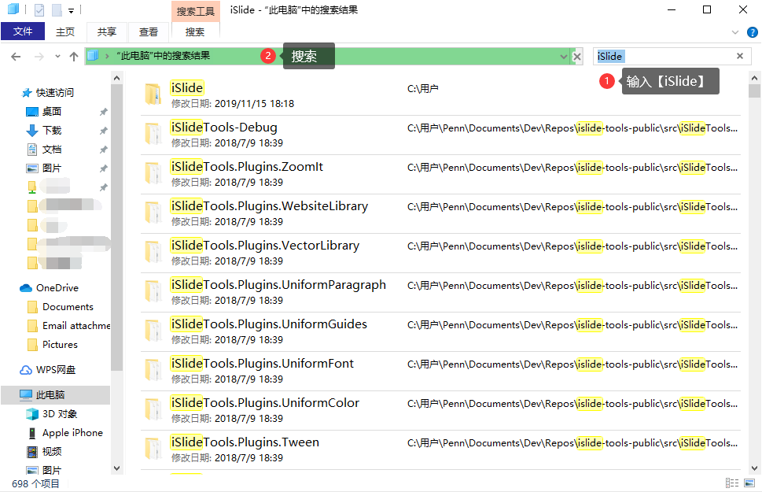Click the blue 下载 arrow icon
The height and width of the screenshot is (492, 762).
point(32,131)
